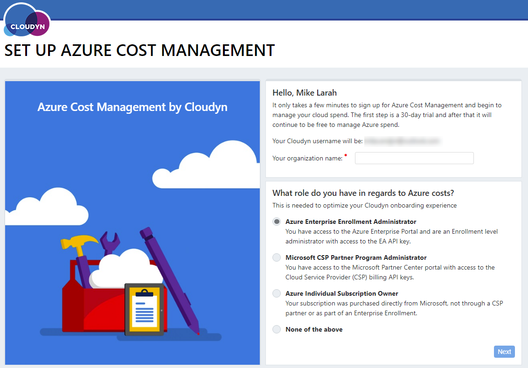Click the What role do you have heading
Viewport: 528px width, 368px height.
(x=363, y=193)
